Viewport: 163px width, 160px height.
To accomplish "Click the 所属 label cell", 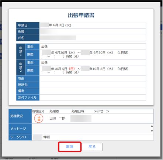I will 28,32.
